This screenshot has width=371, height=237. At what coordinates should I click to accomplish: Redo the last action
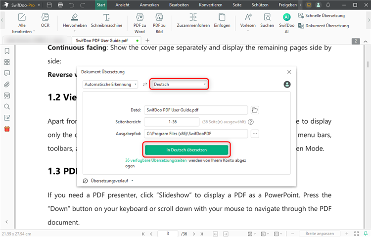(x=82, y=5)
